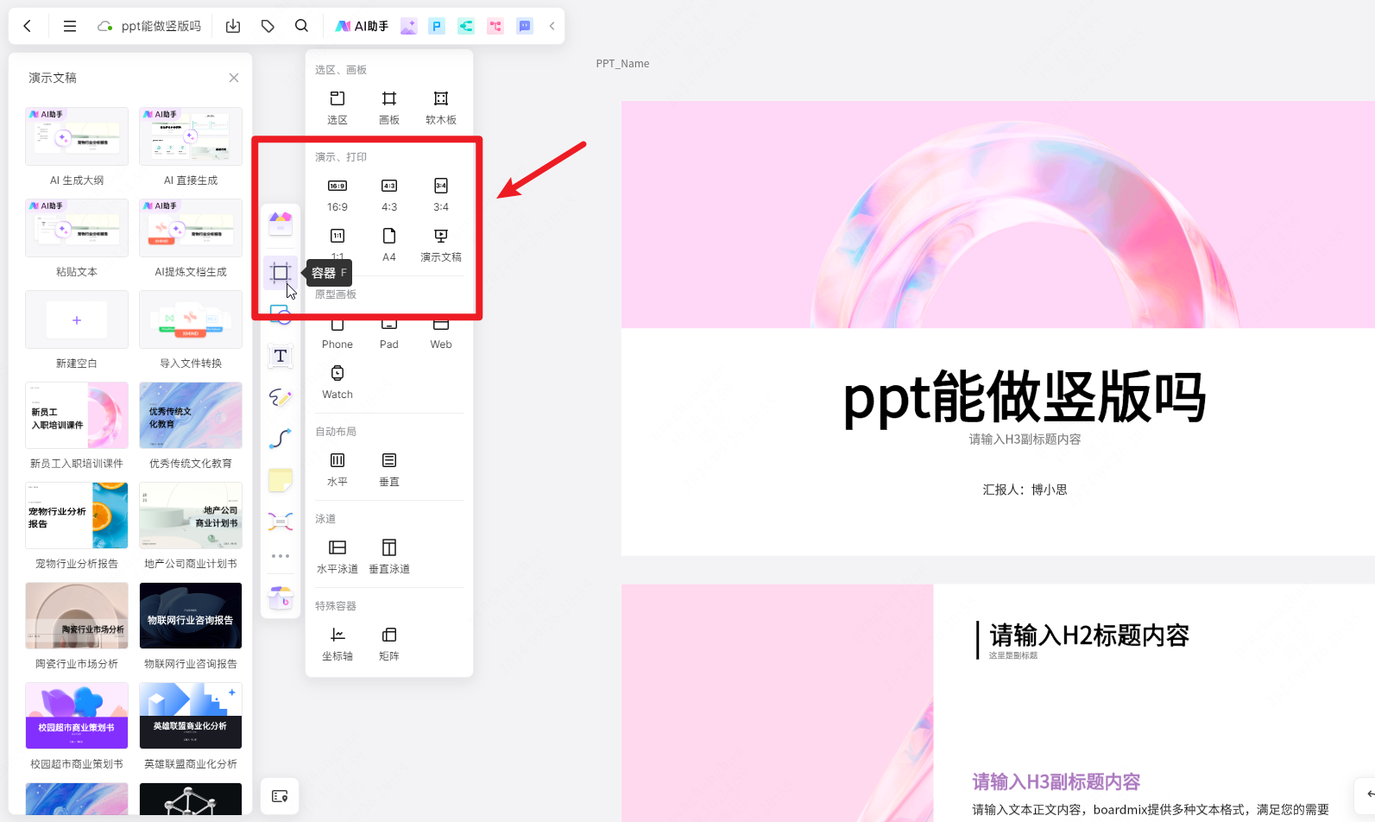The width and height of the screenshot is (1375, 822).
Task: Choose the 4:3 presentation frame
Action: click(x=389, y=194)
